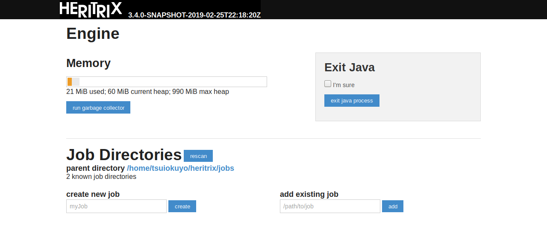
Task: Click the memory usage progress bar
Action: 167,82
